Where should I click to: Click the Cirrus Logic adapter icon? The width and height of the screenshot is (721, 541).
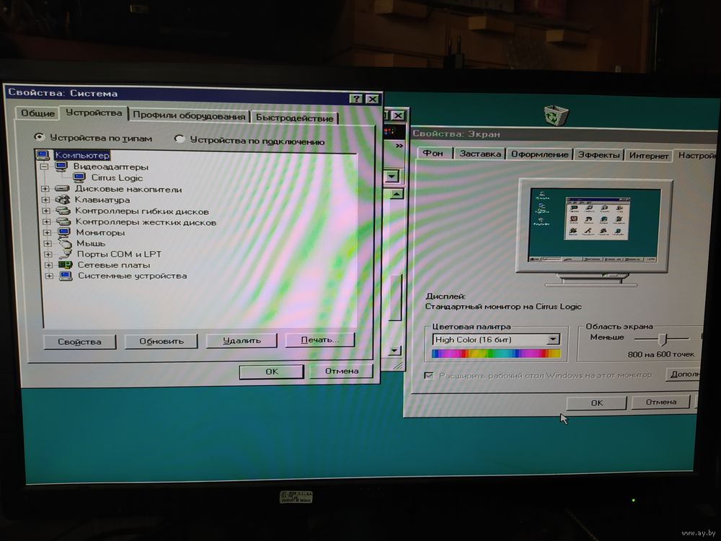pos(79,177)
